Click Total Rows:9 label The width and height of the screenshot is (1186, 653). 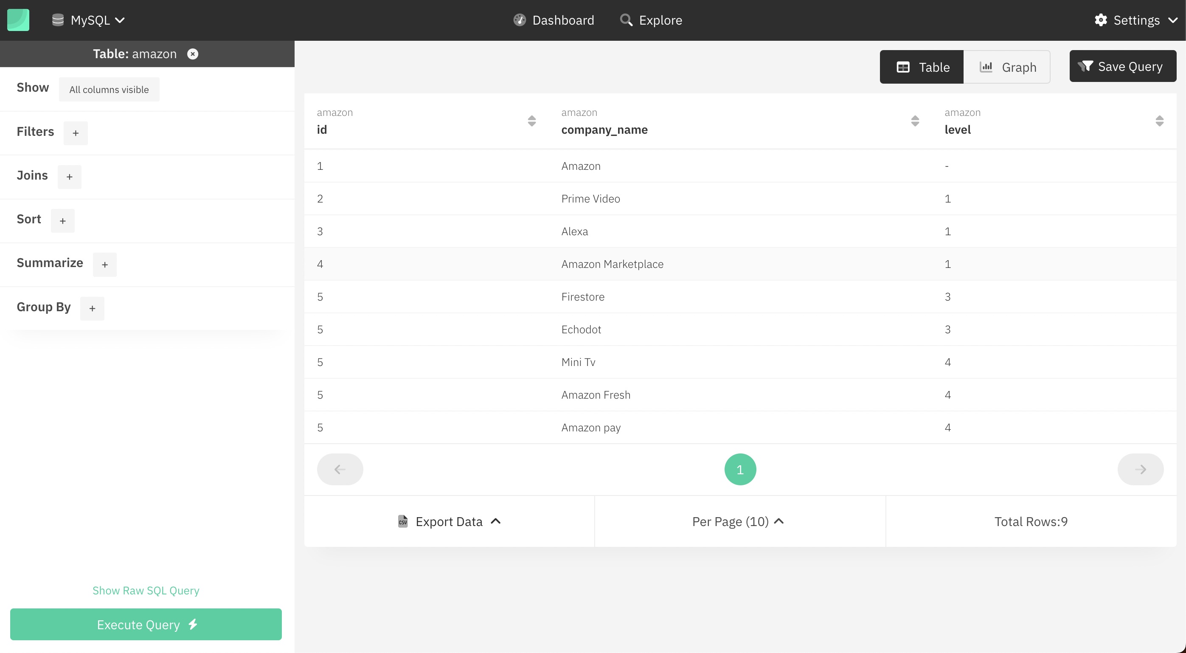pos(1031,521)
